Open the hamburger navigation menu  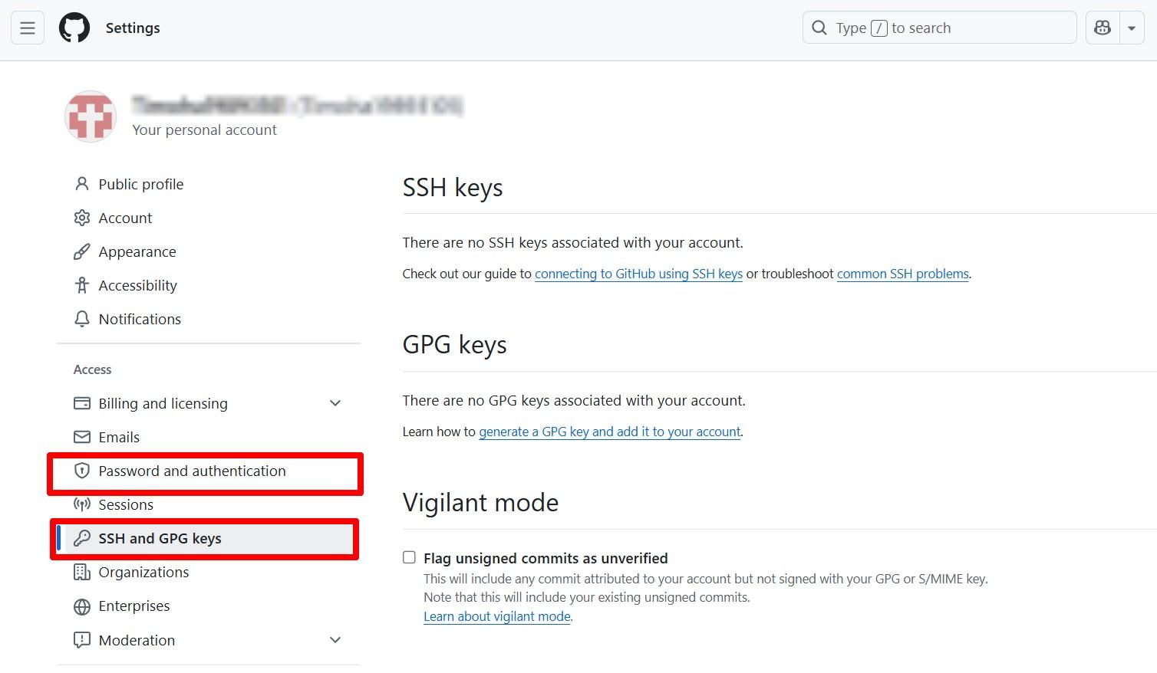click(27, 28)
